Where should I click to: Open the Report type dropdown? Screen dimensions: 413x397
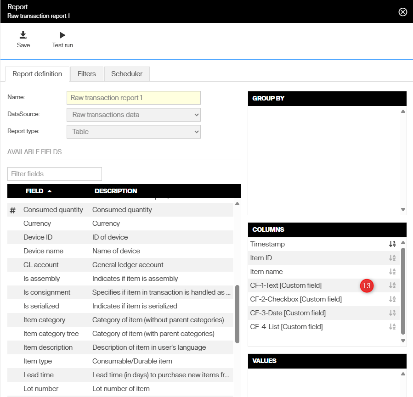133,132
